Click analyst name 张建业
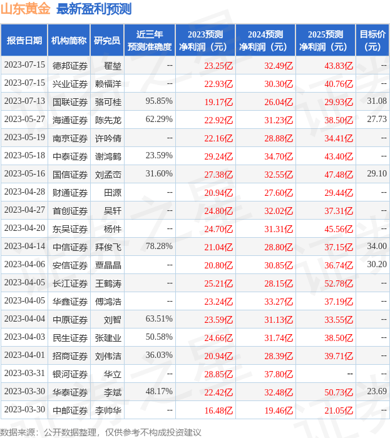Image resolution: width=390 pixels, height=438 pixels. (x=108, y=339)
